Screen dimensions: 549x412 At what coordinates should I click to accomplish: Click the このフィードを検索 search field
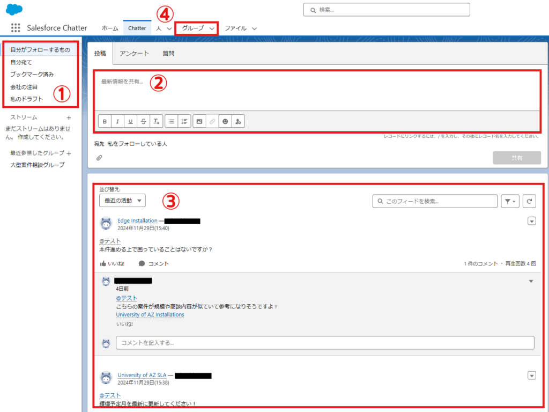click(435, 202)
